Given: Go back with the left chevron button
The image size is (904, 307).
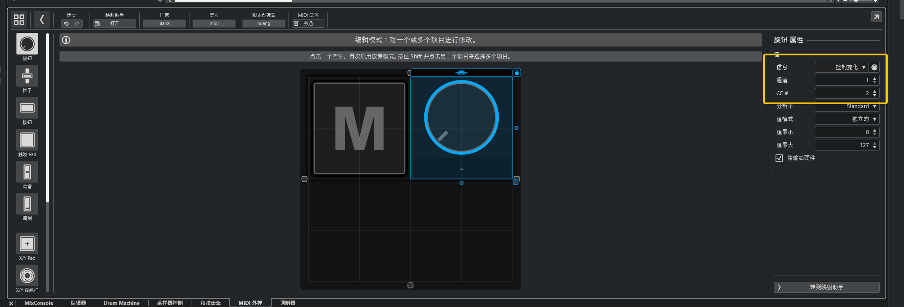Looking at the screenshot, I should tap(42, 19).
